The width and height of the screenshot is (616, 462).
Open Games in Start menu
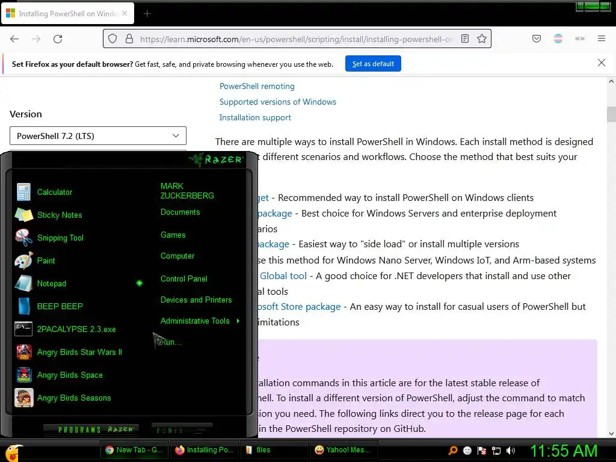[x=173, y=235]
